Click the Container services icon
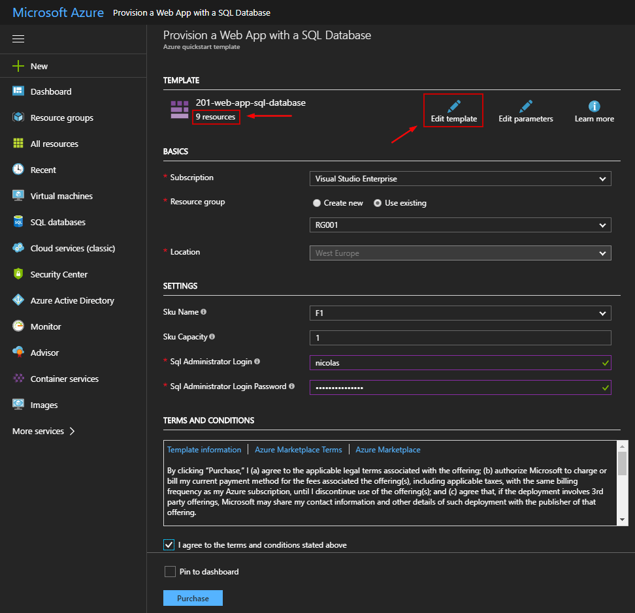Viewport: 635px width, 613px height. (x=18, y=379)
